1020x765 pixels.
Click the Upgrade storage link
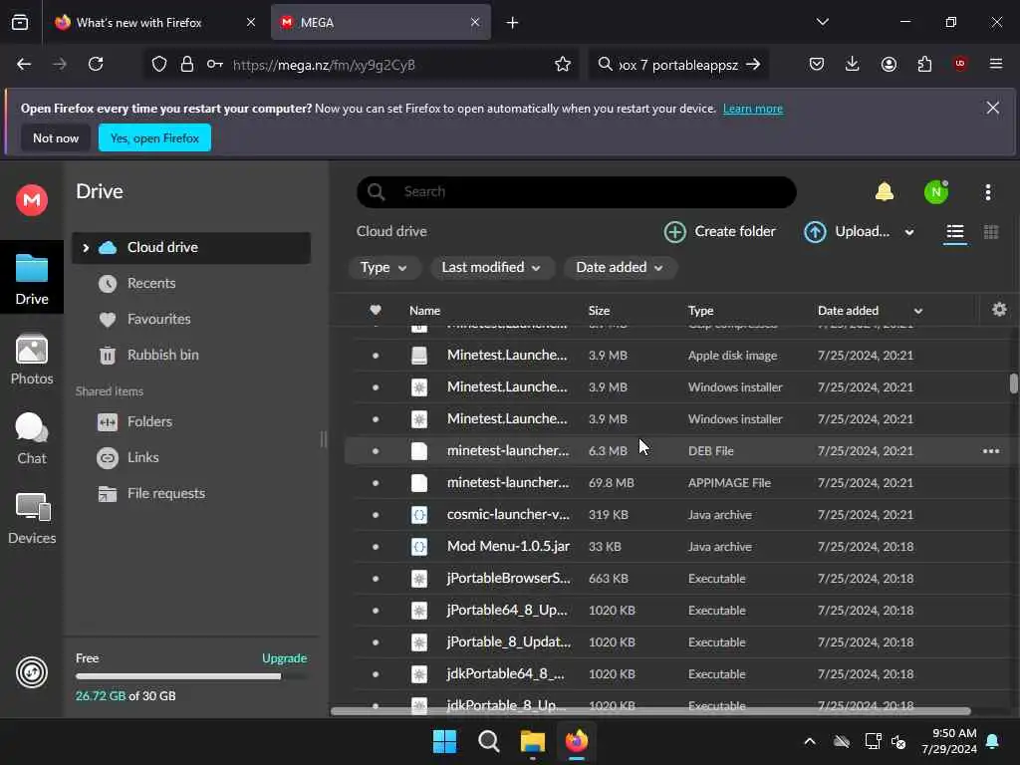284,658
